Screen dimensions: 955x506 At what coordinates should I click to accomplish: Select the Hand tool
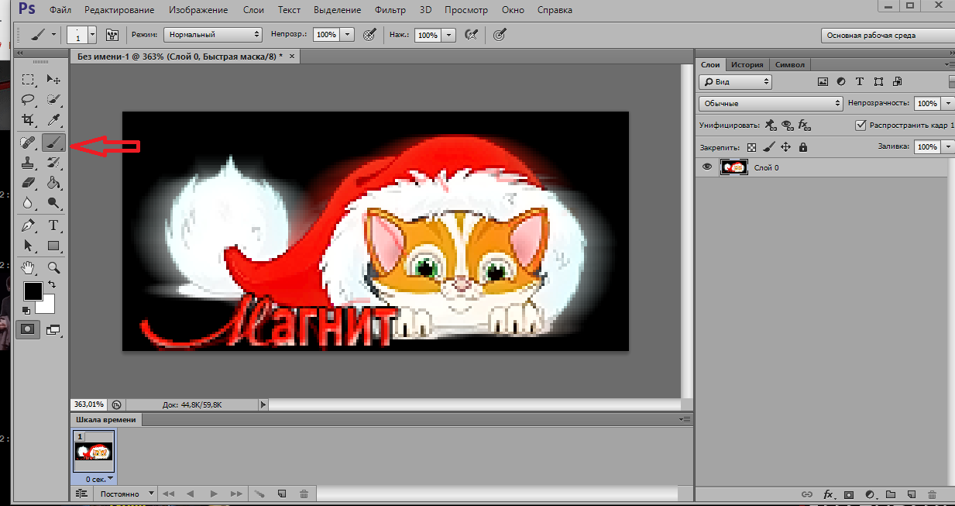(x=28, y=267)
